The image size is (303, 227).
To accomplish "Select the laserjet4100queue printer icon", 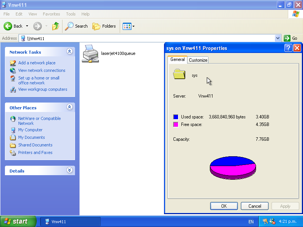I will 90,54.
